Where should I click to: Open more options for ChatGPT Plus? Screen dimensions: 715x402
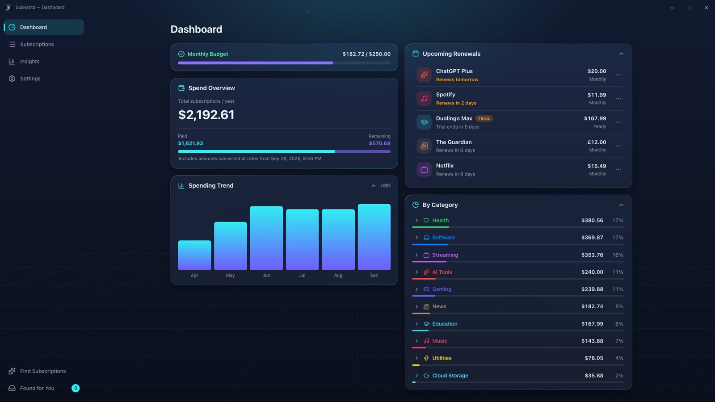coord(618,75)
